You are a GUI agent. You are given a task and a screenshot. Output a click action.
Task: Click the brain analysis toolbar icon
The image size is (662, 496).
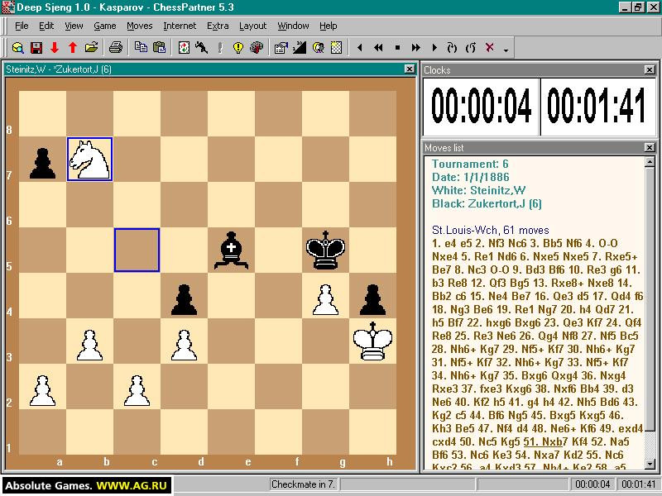click(257, 48)
